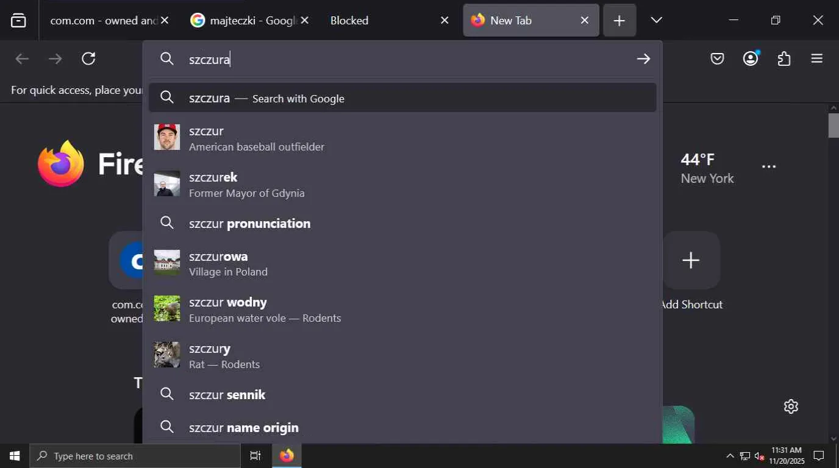
Task: Reload the current page
Action: (x=88, y=58)
